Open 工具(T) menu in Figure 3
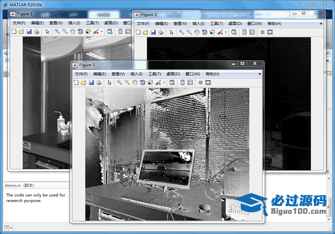The image size is (335, 234). pyautogui.click(x=155, y=74)
